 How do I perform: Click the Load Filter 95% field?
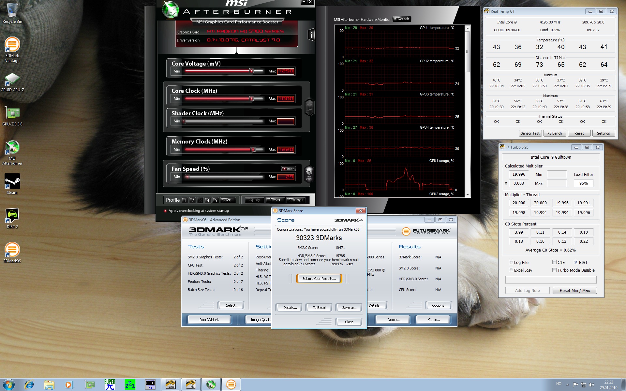583,183
